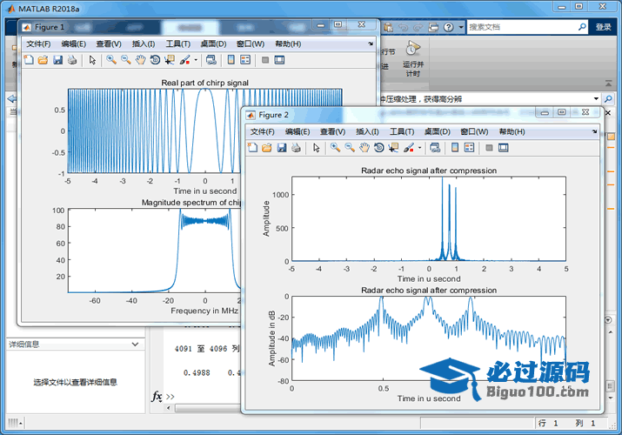The width and height of the screenshot is (622, 435).
Task: Insert Colorbar in Figure 2
Action: point(455,148)
